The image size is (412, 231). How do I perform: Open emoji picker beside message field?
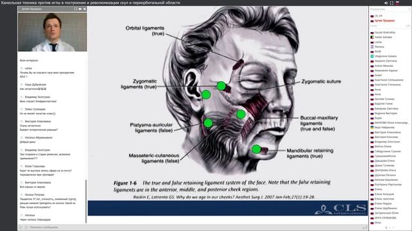click(x=26, y=227)
